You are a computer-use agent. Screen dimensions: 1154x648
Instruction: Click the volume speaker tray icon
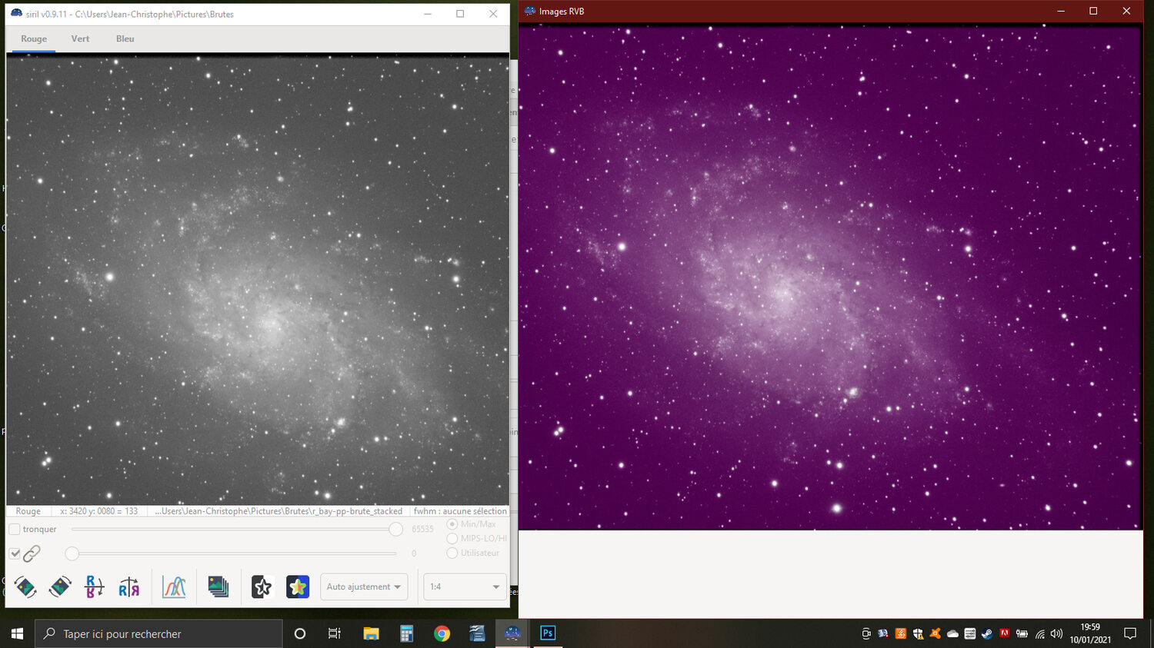coord(1056,634)
